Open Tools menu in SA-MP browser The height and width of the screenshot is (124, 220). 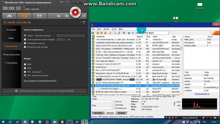click(x=114, y=29)
